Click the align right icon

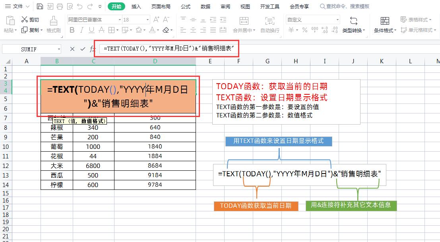[x=203, y=30]
